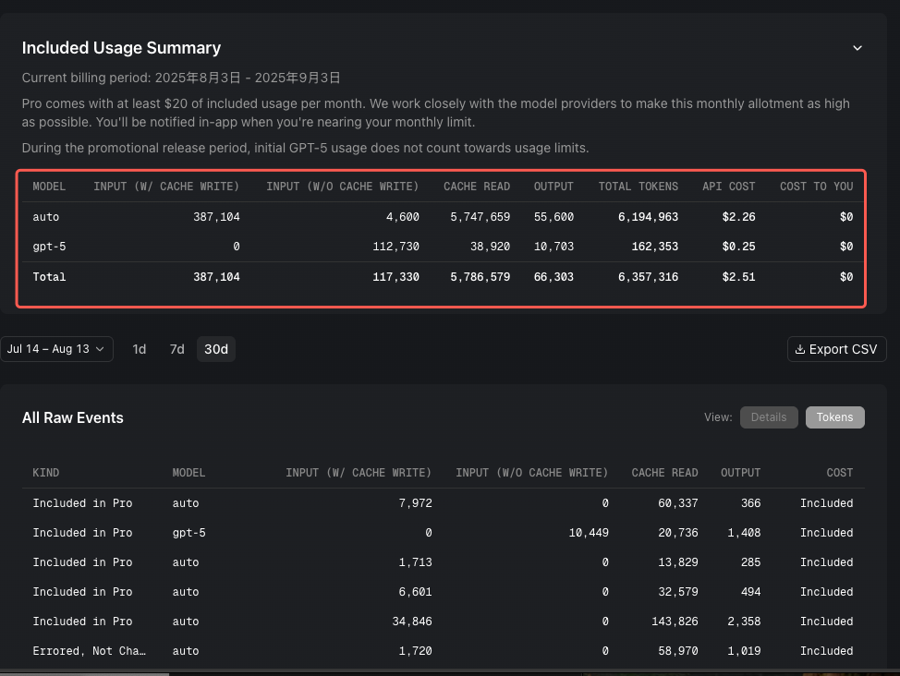Select the 1d time range

pos(140,349)
